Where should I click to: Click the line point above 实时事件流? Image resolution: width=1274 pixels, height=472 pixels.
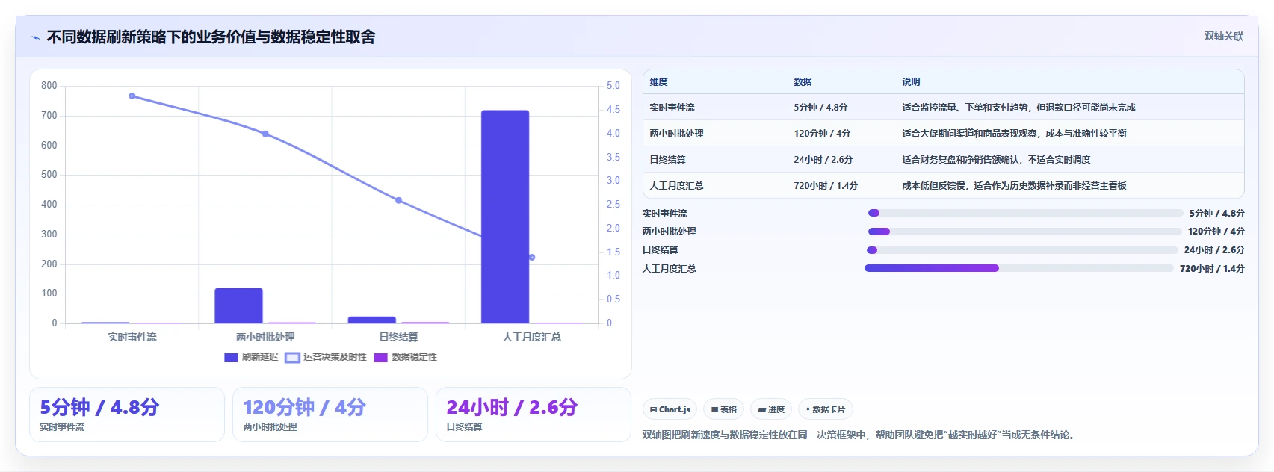[132, 96]
